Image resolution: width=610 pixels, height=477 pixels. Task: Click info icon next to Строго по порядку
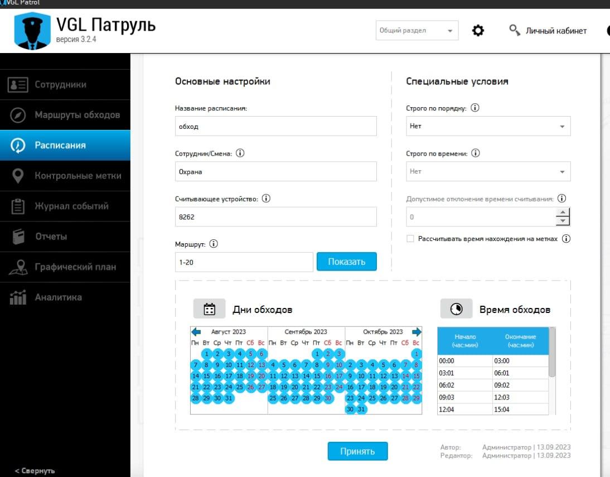pyautogui.click(x=475, y=108)
